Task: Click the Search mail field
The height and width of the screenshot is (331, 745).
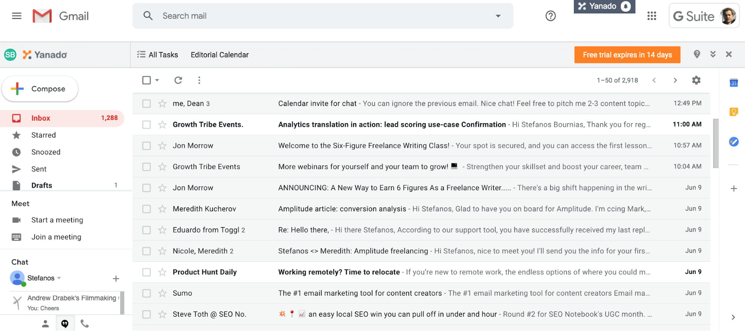Action: (x=323, y=16)
